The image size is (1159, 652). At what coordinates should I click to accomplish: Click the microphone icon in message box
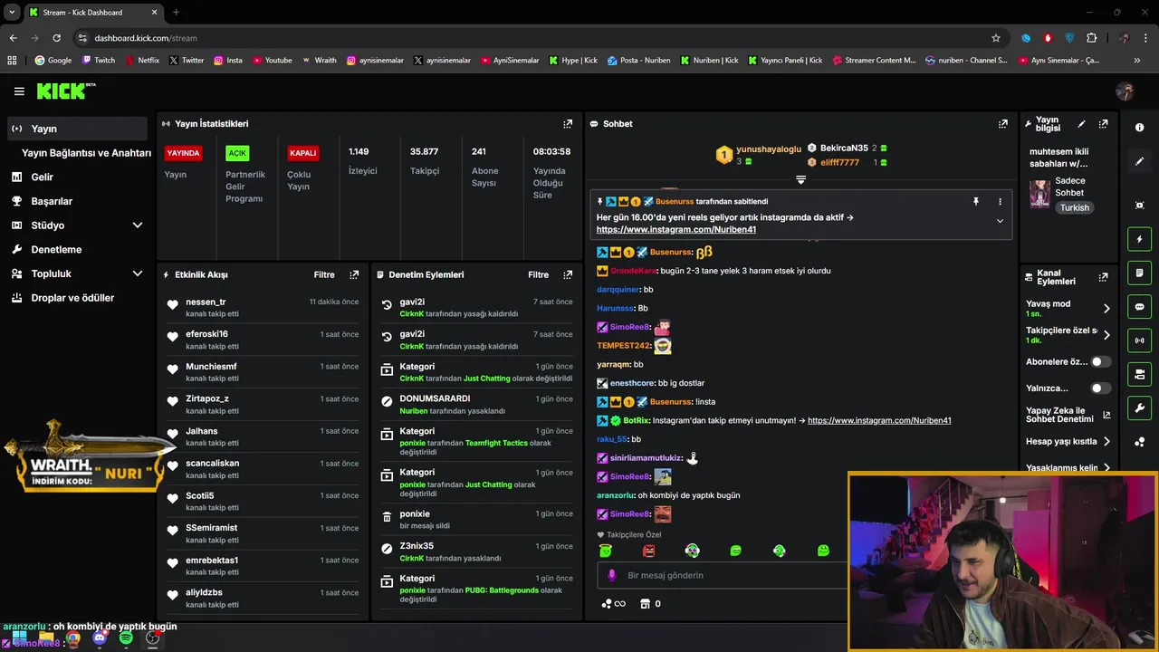point(612,575)
